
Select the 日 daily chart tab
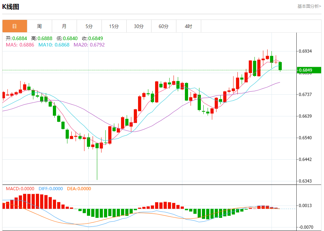(x=15, y=26)
